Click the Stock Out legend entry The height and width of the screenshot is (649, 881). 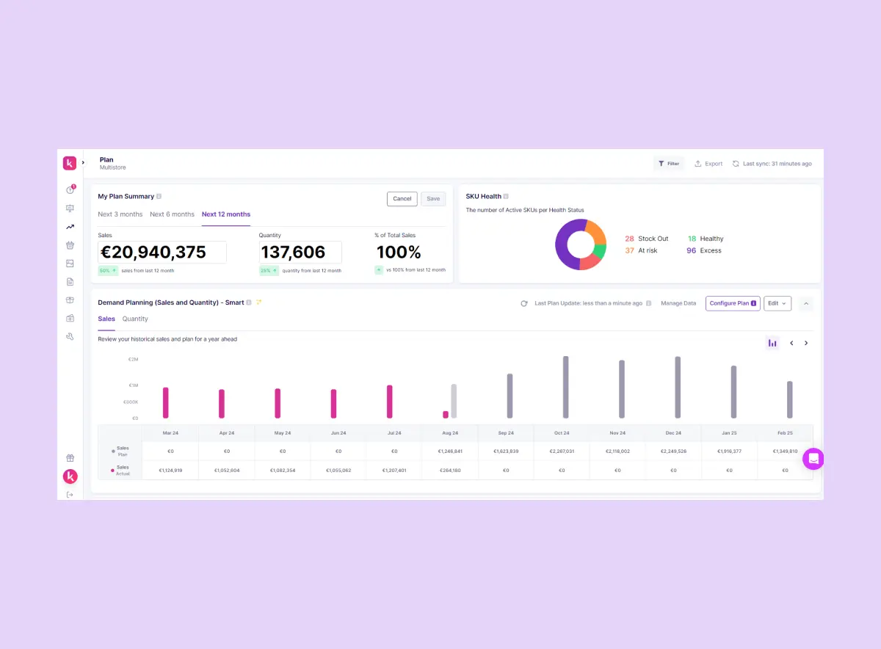(x=647, y=239)
